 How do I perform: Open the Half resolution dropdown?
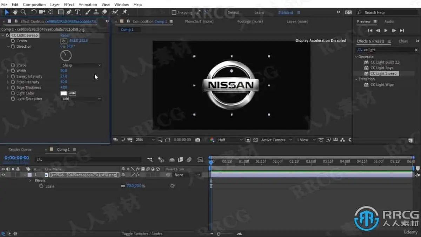point(230,140)
